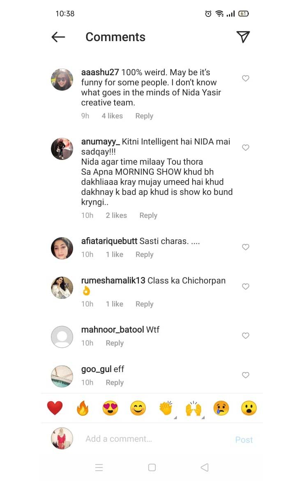The height and width of the screenshot is (481, 304).
Task: Tap the back arrow icon
Action: click(x=58, y=37)
